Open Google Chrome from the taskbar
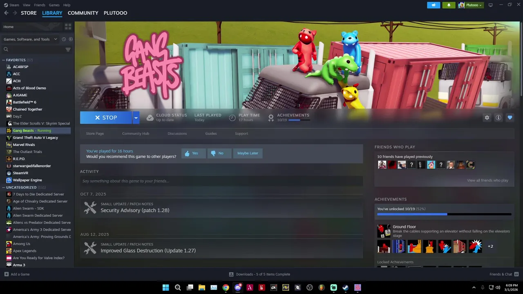 [226, 287]
